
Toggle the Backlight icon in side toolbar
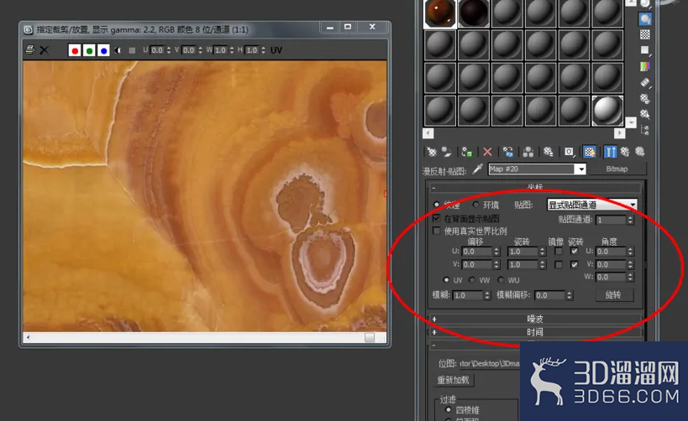pos(644,19)
